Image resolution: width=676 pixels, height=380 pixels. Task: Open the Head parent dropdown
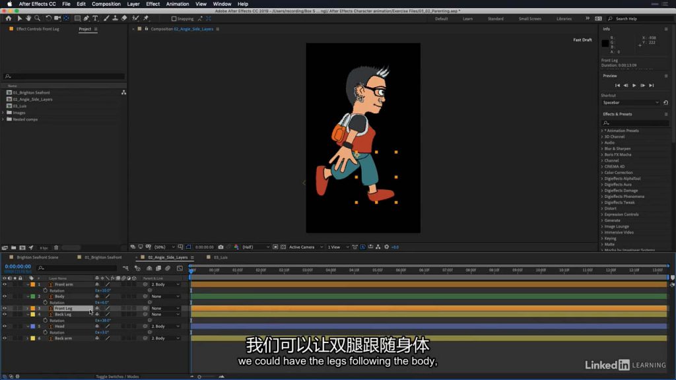(165, 327)
